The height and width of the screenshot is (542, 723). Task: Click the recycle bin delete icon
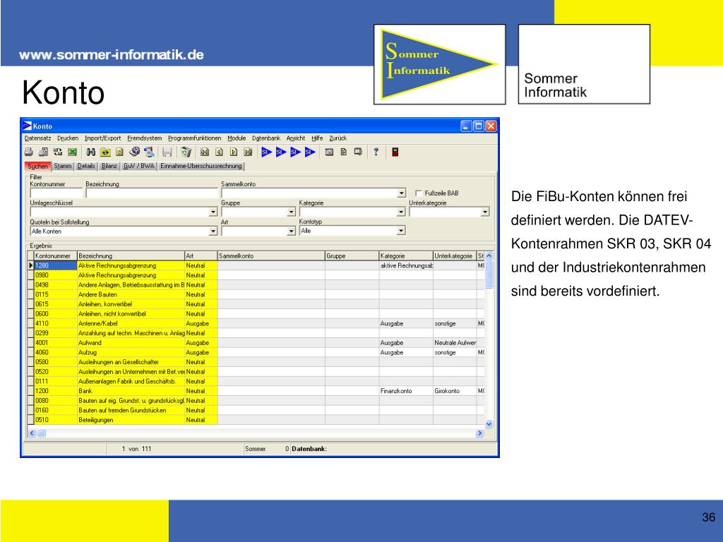click(186, 152)
